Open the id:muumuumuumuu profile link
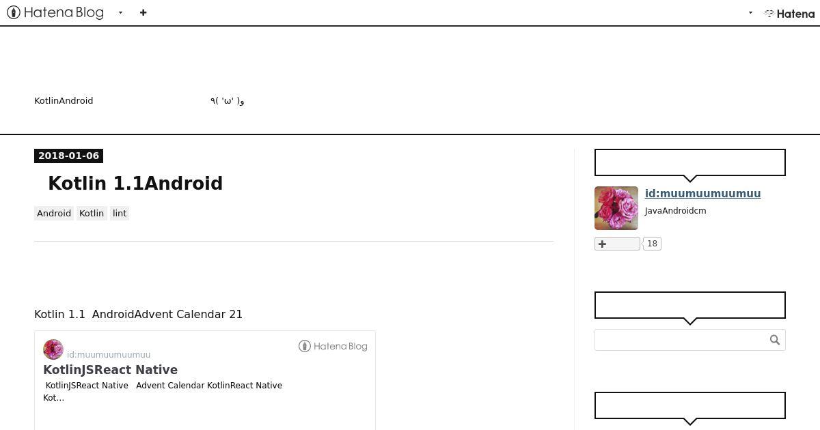 [702, 193]
